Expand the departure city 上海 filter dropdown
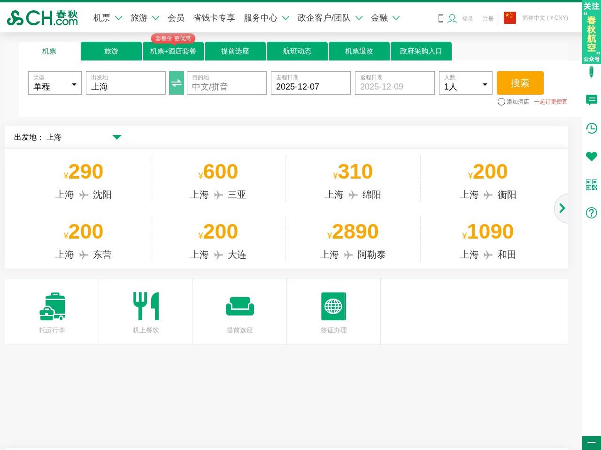The height and width of the screenshot is (450, 601). point(117,137)
